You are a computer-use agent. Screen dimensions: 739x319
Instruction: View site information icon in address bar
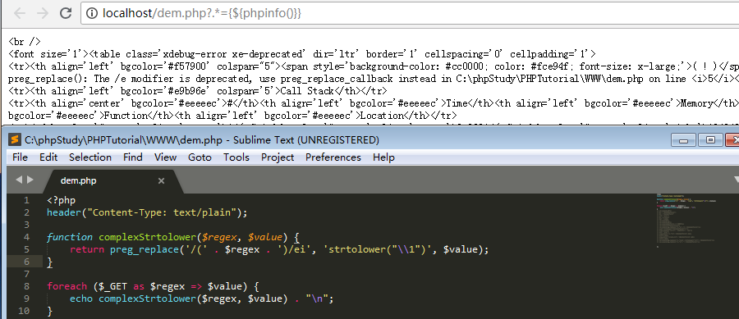coord(92,13)
